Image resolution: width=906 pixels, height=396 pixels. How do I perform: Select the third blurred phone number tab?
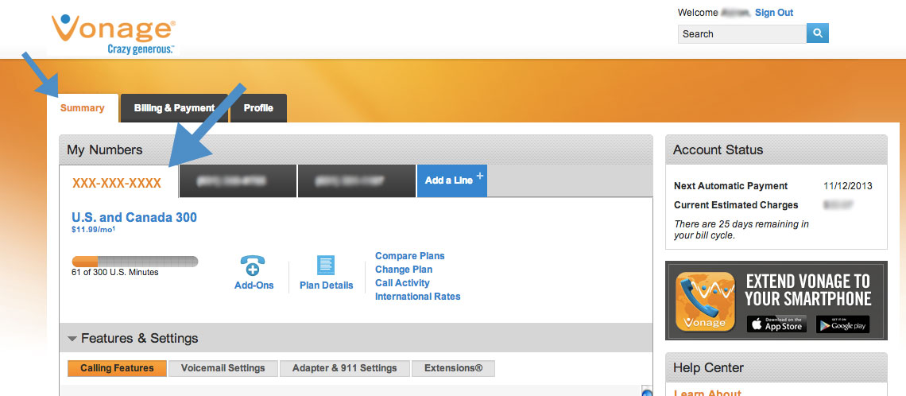click(357, 181)
